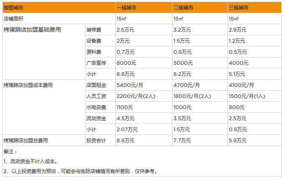
Task: Select the 小计 value 6.8万元
Action: pos(126,74)
